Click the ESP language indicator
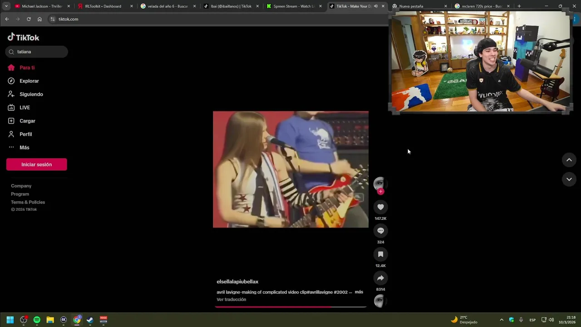The width and height of the screenshot is (581, 327). 532,320
